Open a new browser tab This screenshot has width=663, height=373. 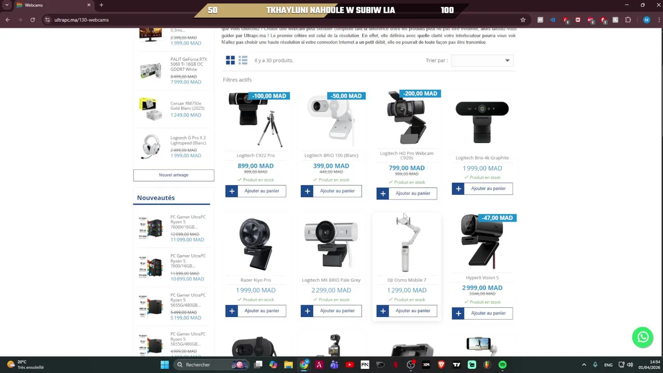click(101, 5)
